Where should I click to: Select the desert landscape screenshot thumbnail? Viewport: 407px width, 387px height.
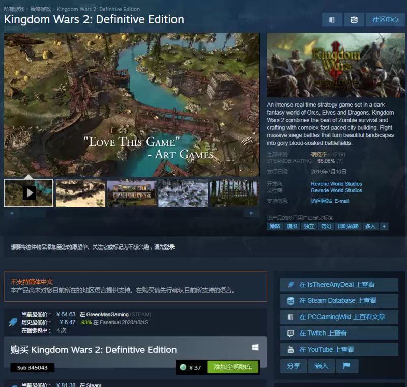(x=81, y=193)
